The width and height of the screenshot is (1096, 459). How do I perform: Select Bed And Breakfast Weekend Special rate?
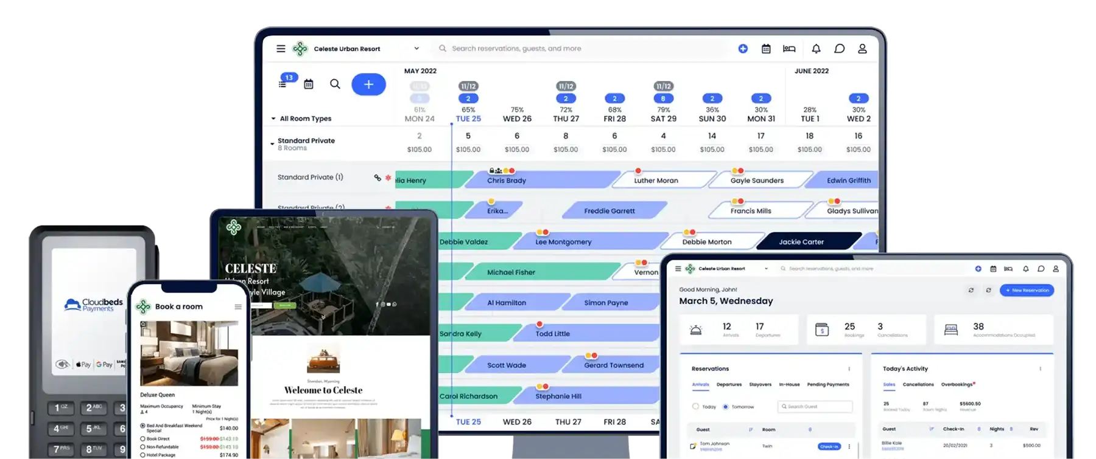[143, 426]
